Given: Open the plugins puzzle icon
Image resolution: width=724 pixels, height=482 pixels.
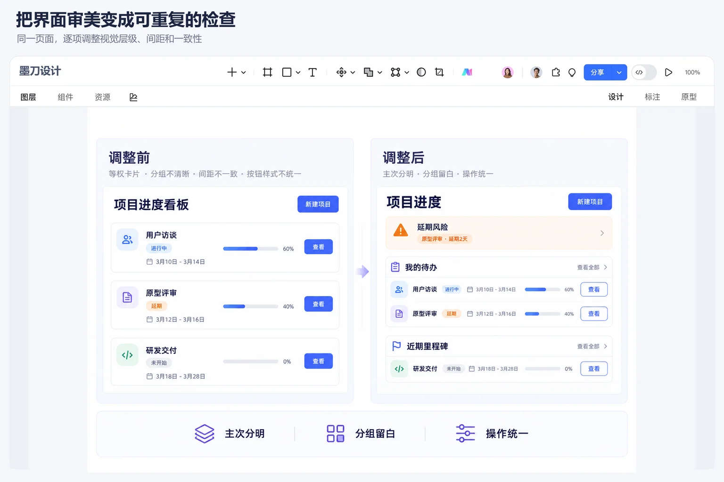Looking at the screenshot, I should [556, 72].
